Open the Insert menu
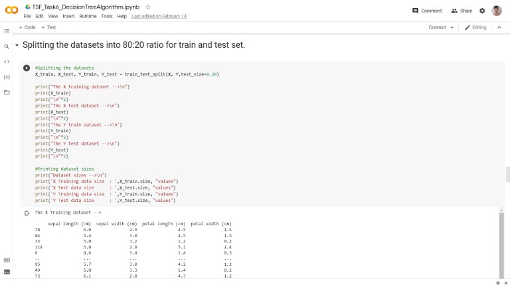510x287 pixels. (68, 16)
